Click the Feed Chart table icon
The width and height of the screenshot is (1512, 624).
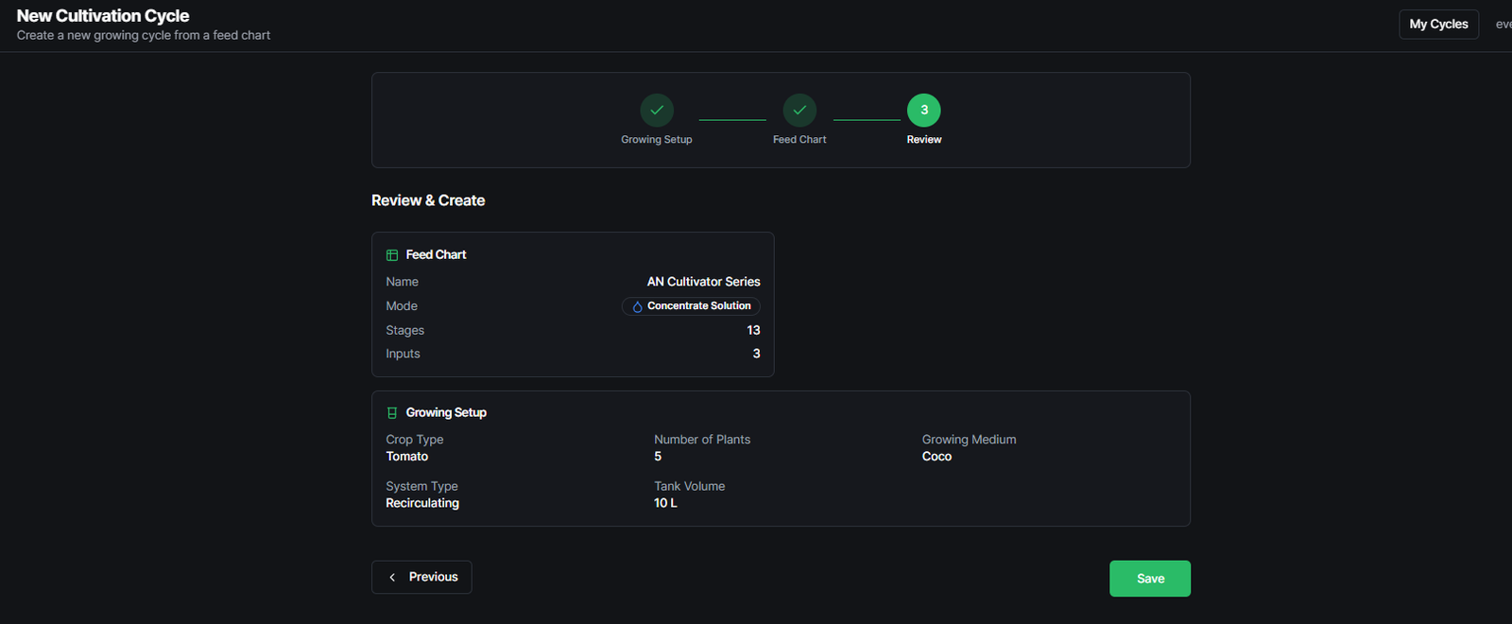(x=392, y=255)
